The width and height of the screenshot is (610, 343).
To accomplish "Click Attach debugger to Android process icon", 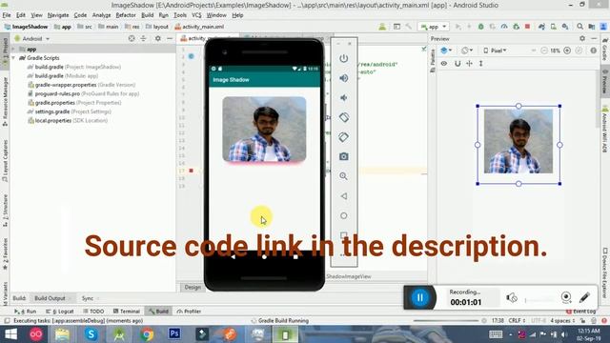I will pos(517,27).
